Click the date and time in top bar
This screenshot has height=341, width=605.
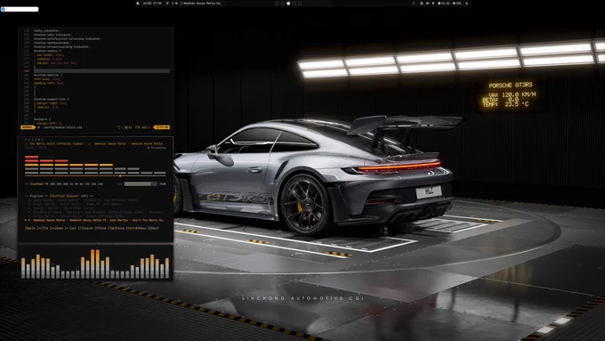tap(152, 3)
